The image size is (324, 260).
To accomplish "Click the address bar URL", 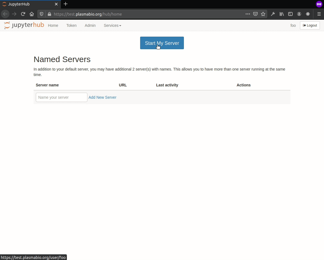I will click(x=88, y=14).
